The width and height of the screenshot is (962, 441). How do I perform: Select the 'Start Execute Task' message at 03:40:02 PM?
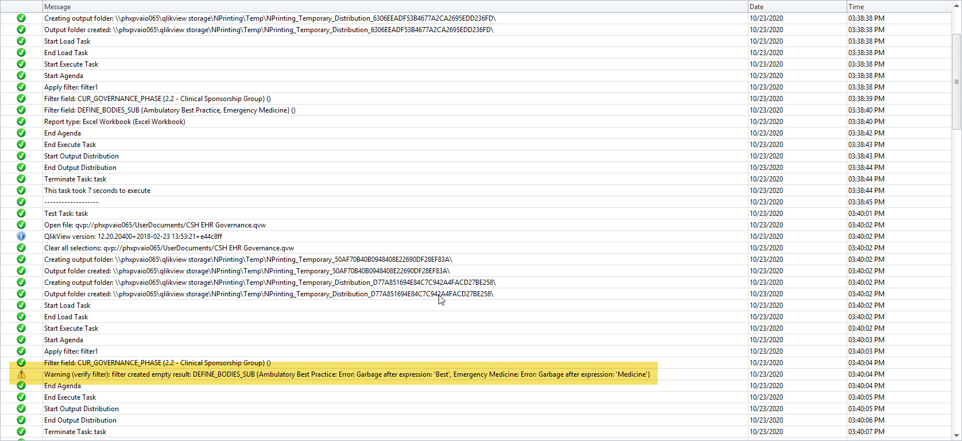(x=71, y=328)
